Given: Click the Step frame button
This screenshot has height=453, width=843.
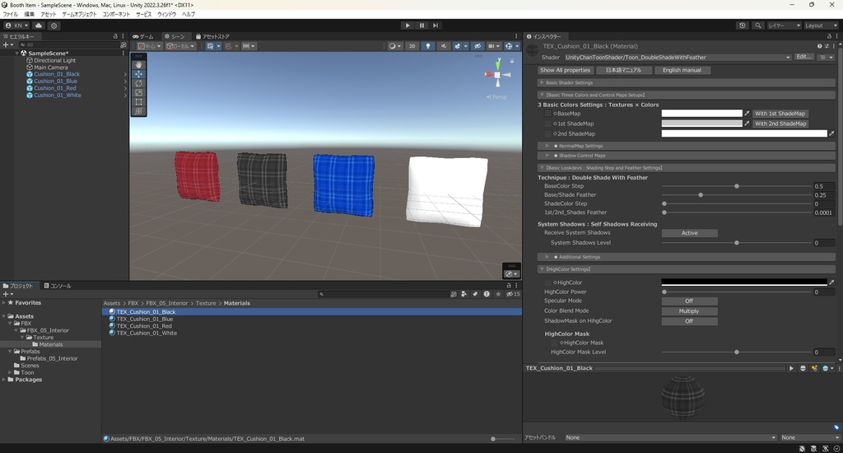Looking at the screenshot, I should pos(435,26).
